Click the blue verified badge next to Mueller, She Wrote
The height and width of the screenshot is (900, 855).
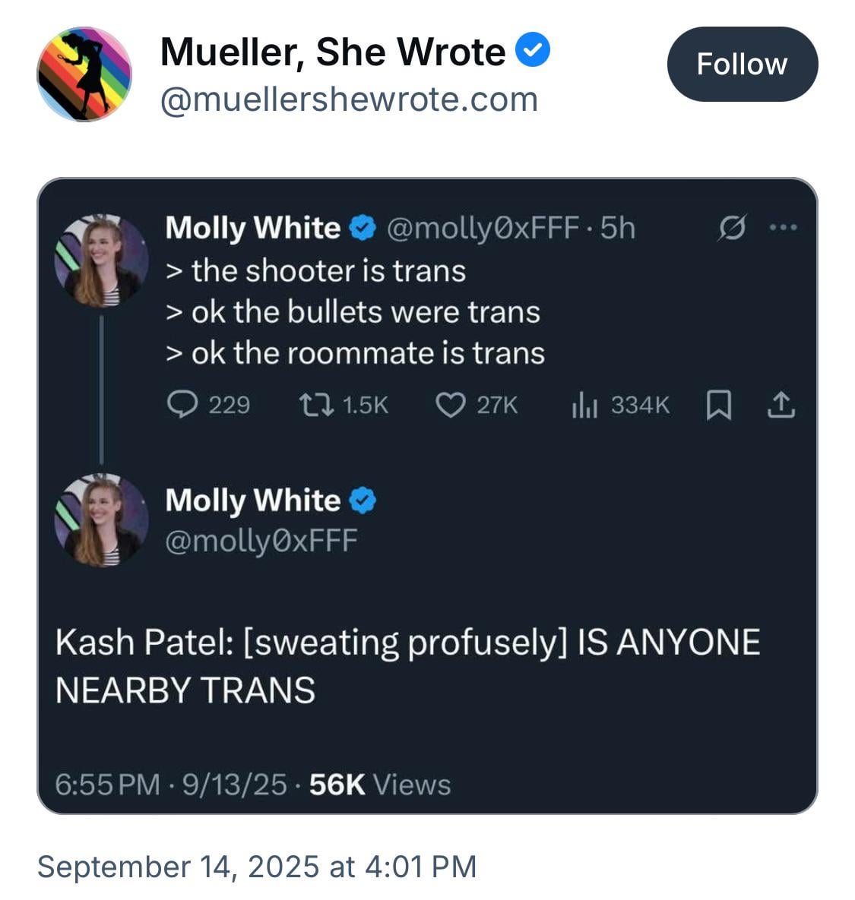tap(532, 50)
